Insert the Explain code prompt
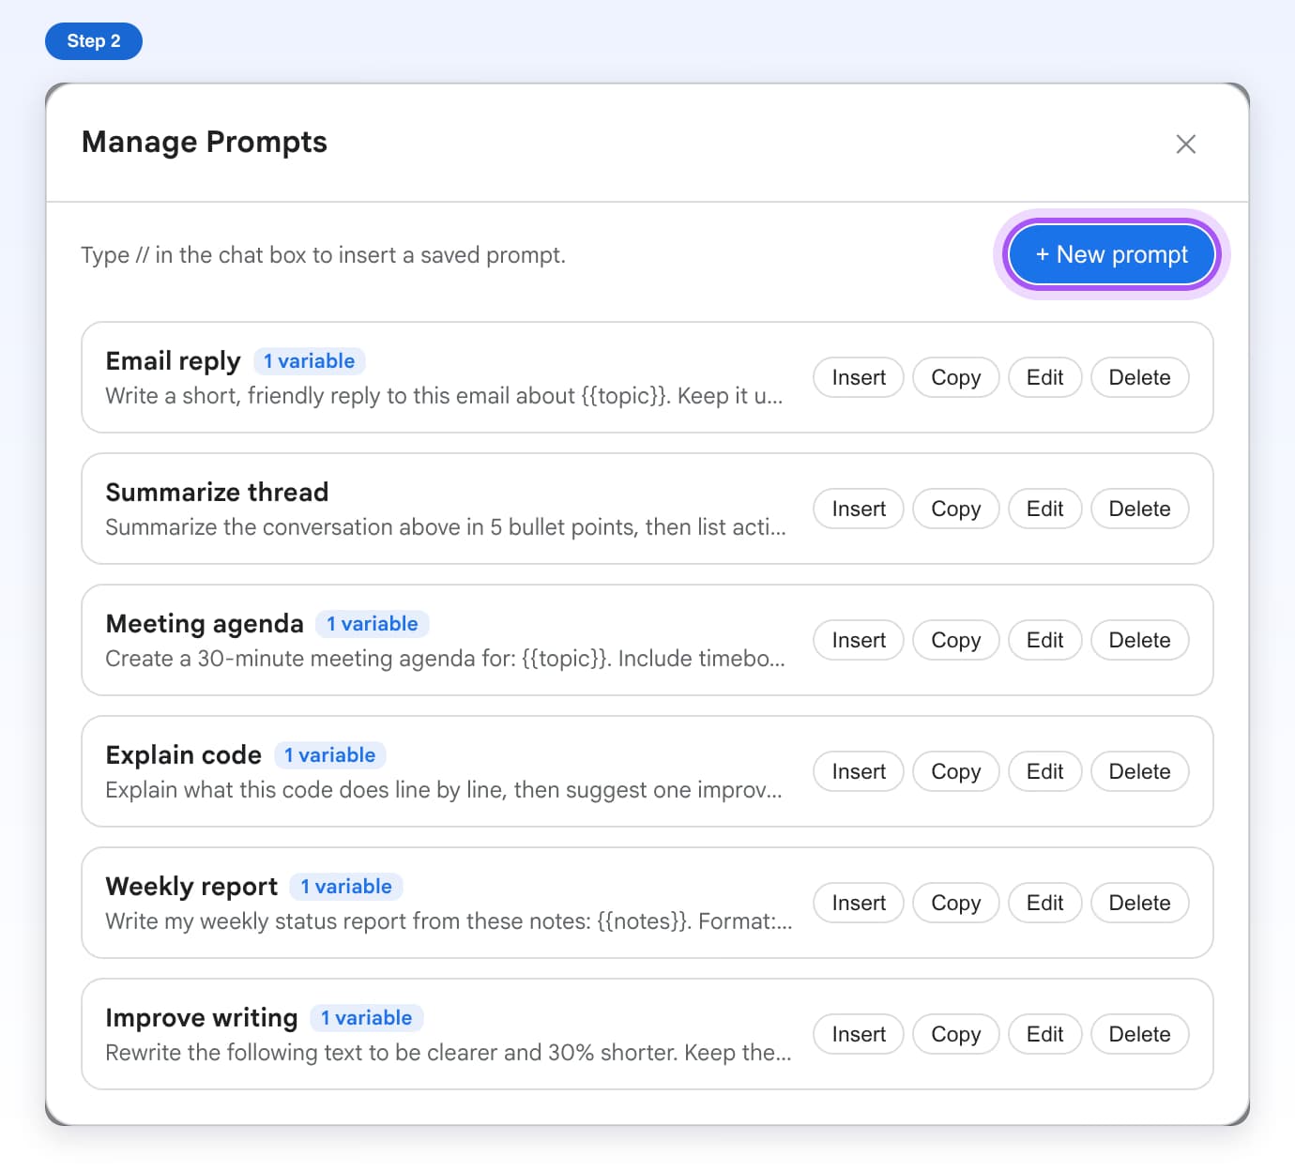 tap(858, 771)
